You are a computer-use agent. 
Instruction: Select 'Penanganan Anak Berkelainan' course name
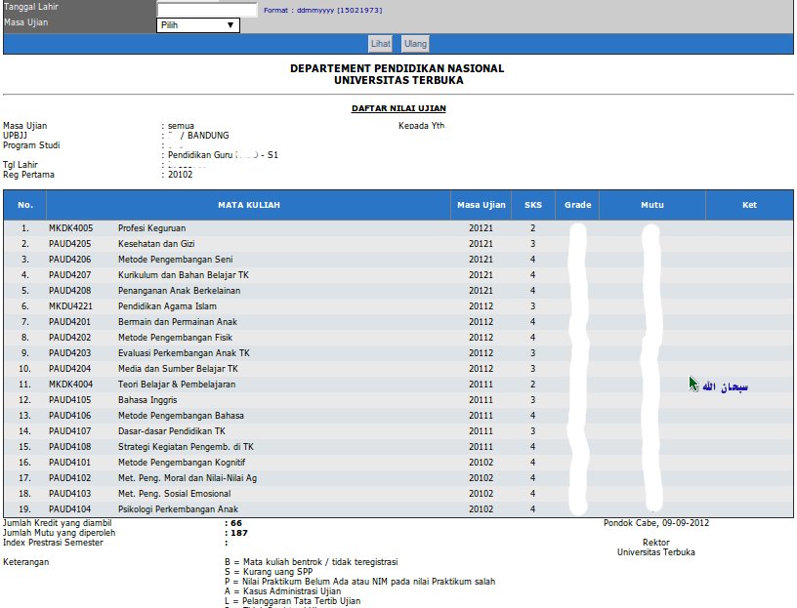pyautogui.click(x=180, y=291)
